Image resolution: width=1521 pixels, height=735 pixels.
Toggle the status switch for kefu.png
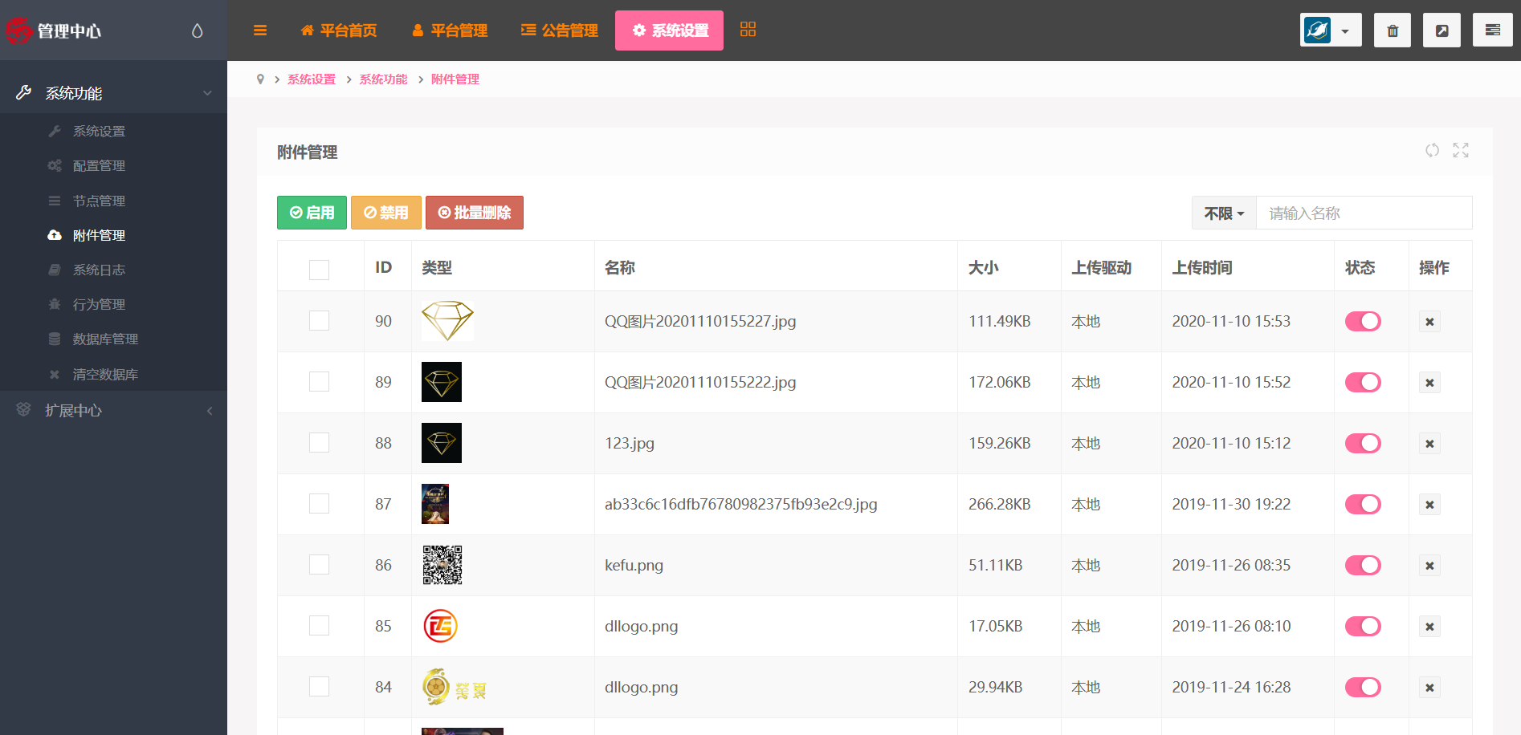point(1363,565)
